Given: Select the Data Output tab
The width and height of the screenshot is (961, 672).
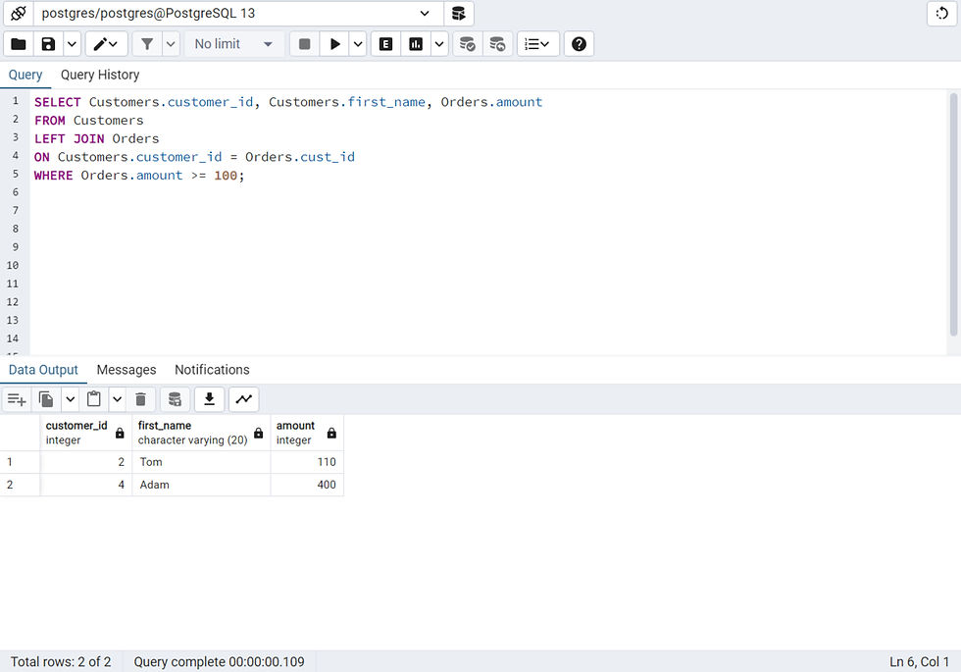Looking at the screenshot, I should pyautogui.click(x=43, y=370).
